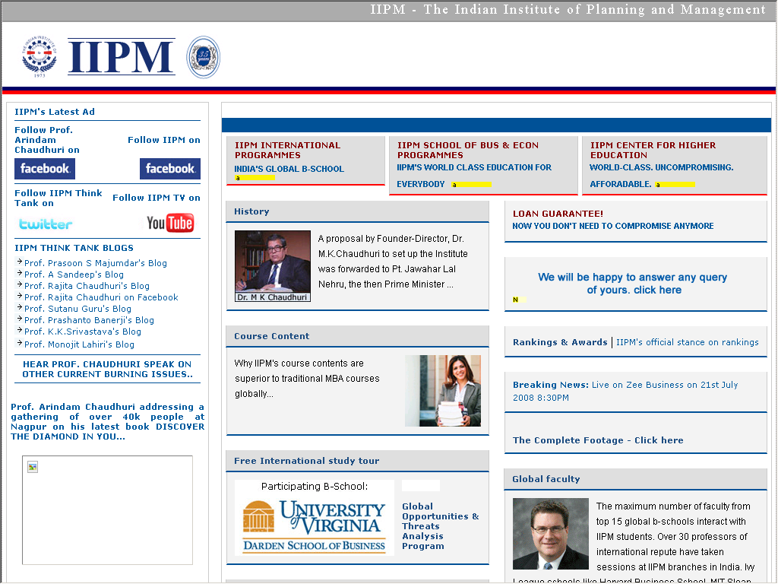Screen dimensions: 778x584
Task: Open Prof. Sutanu Guru's Blog
Action: pyautogui.click(x=78, y=309)
